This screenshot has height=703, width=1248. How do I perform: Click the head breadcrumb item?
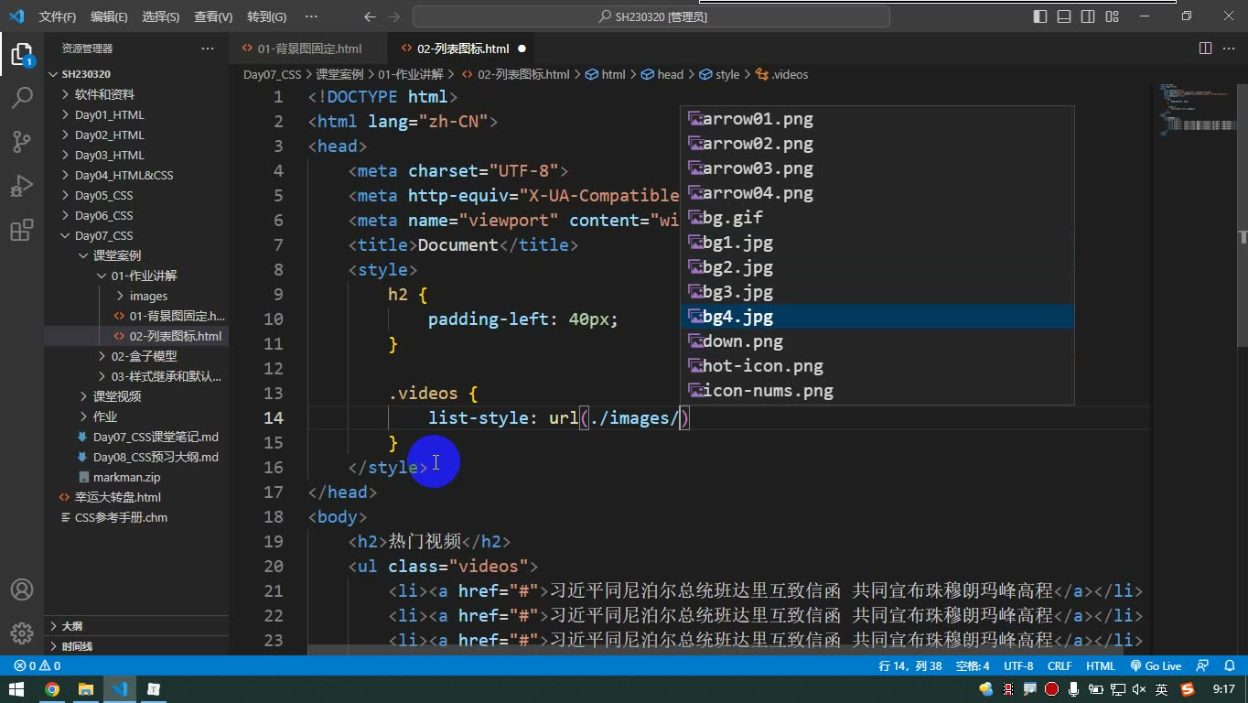click(x=662, y=74)
